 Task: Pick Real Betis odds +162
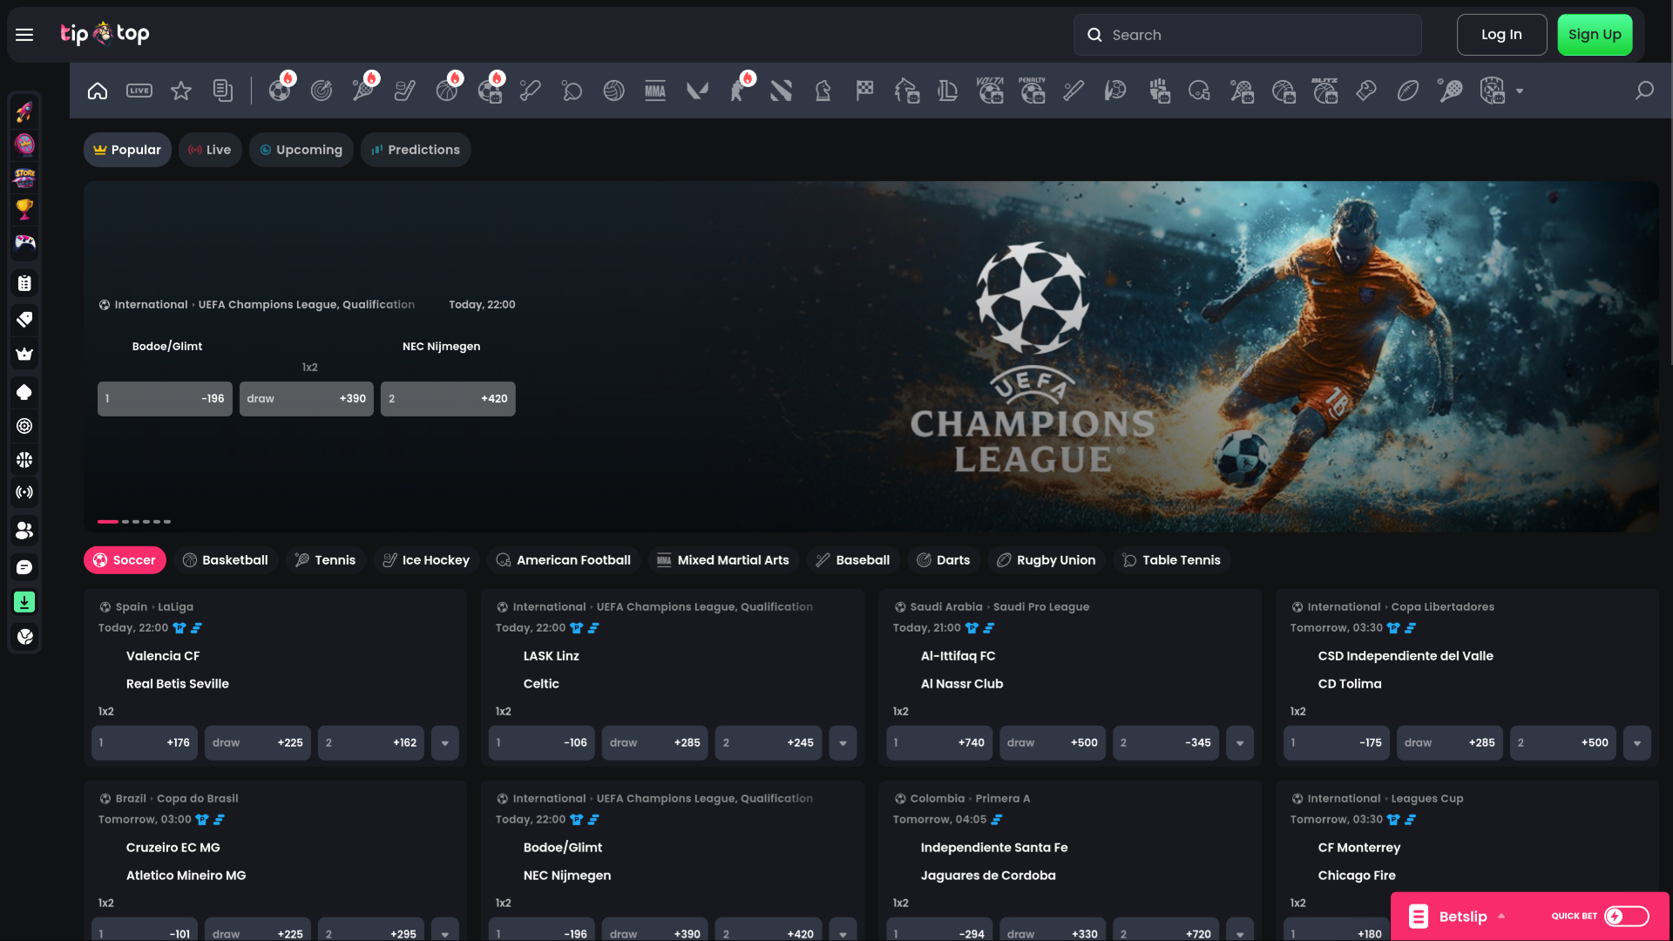(x=370, y=743)
